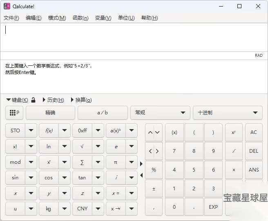Click the CNY currency button

[82, 209]
